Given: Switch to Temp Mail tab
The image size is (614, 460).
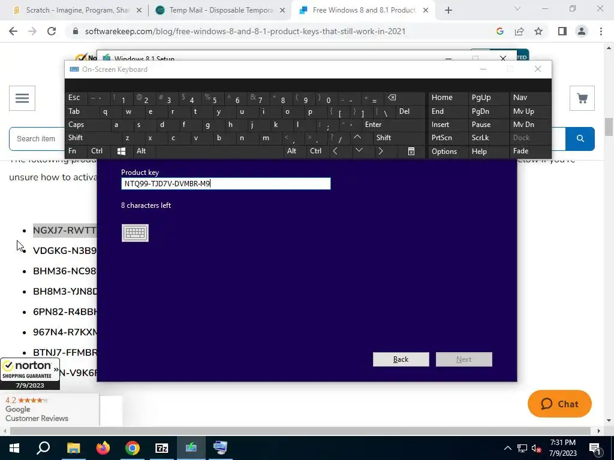Looking at the screenshot, I should coord(221,10).
